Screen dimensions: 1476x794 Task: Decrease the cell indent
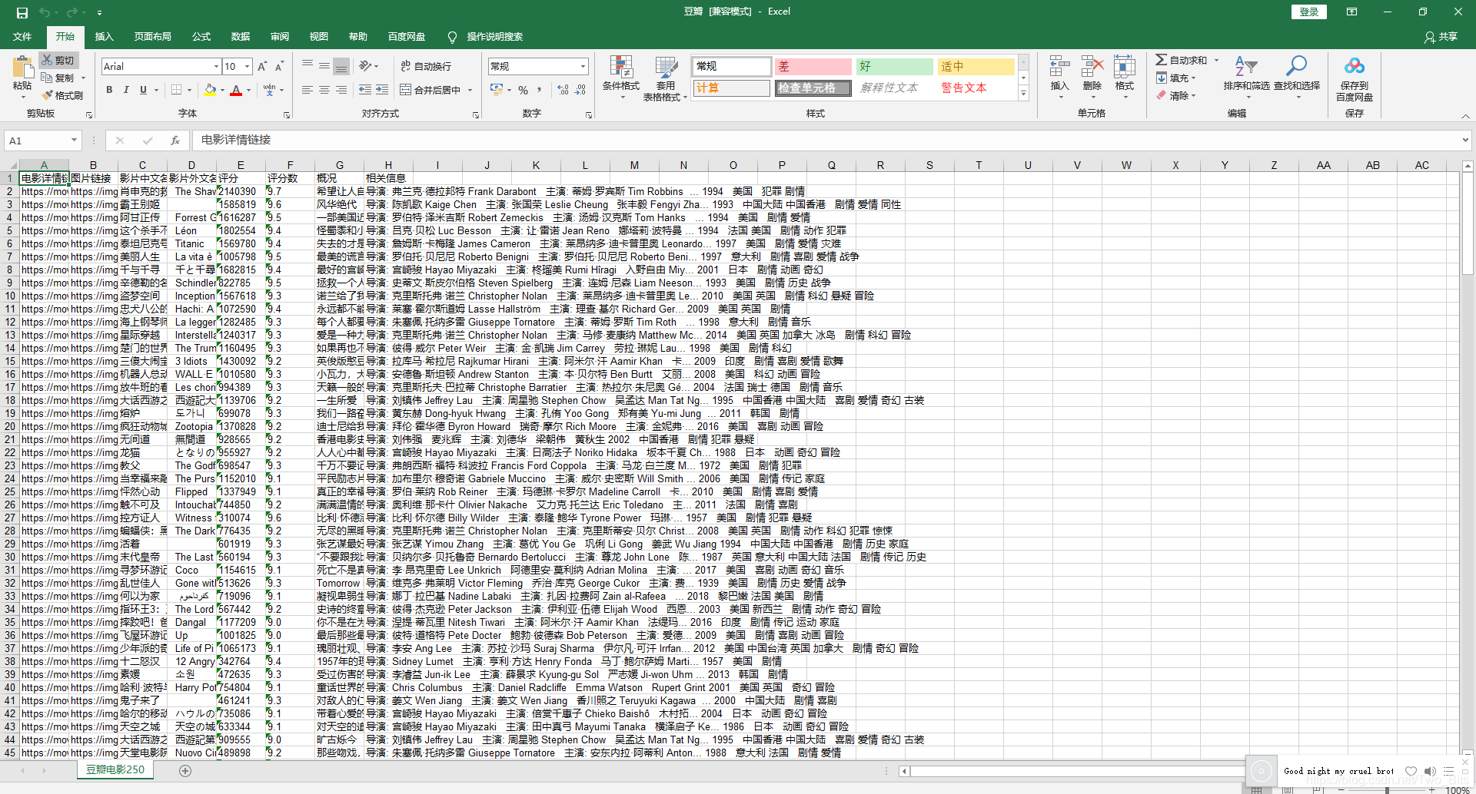(365, 90)
